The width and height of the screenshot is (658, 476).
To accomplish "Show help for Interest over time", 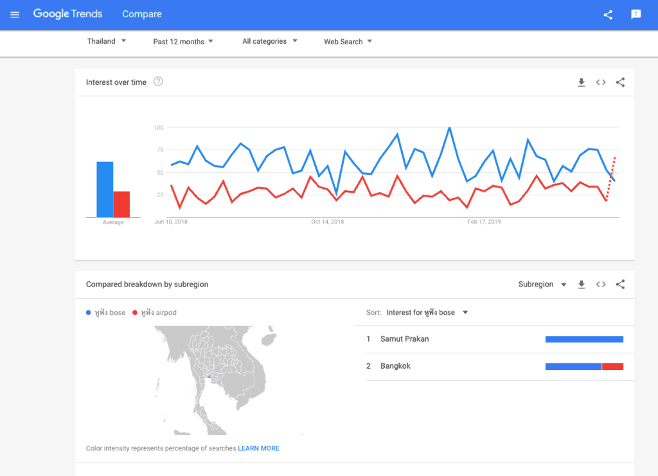I will click(158, 82).
